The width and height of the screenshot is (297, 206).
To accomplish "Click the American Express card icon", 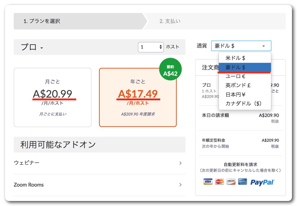I will click(242, 182).
